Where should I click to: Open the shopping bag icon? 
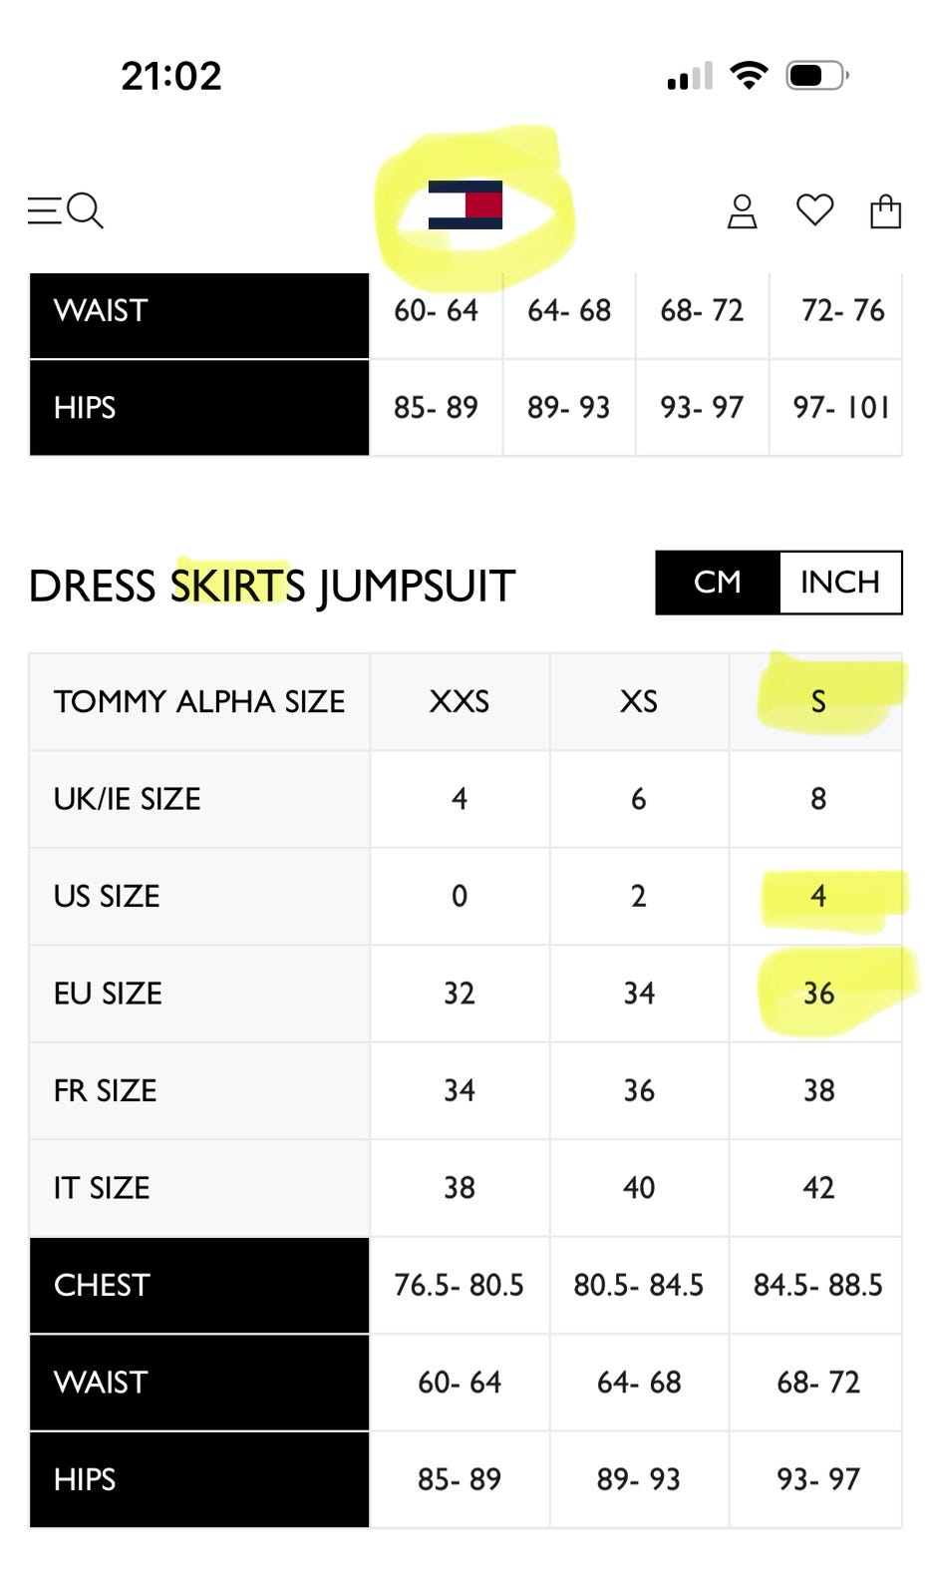(885, 210)
